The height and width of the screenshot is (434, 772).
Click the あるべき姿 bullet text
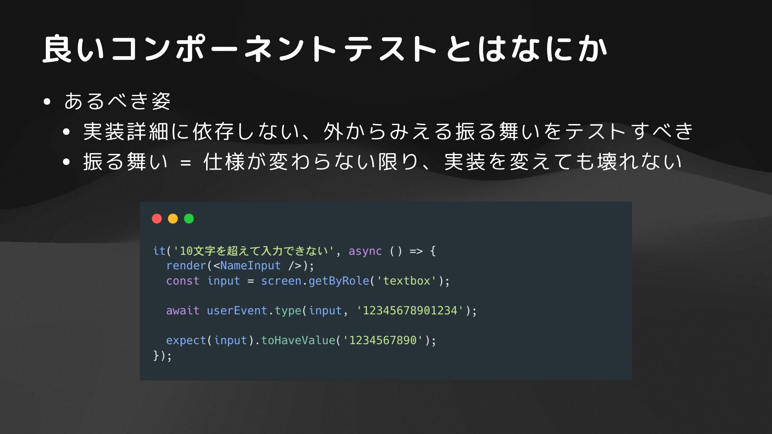(117, 101)
